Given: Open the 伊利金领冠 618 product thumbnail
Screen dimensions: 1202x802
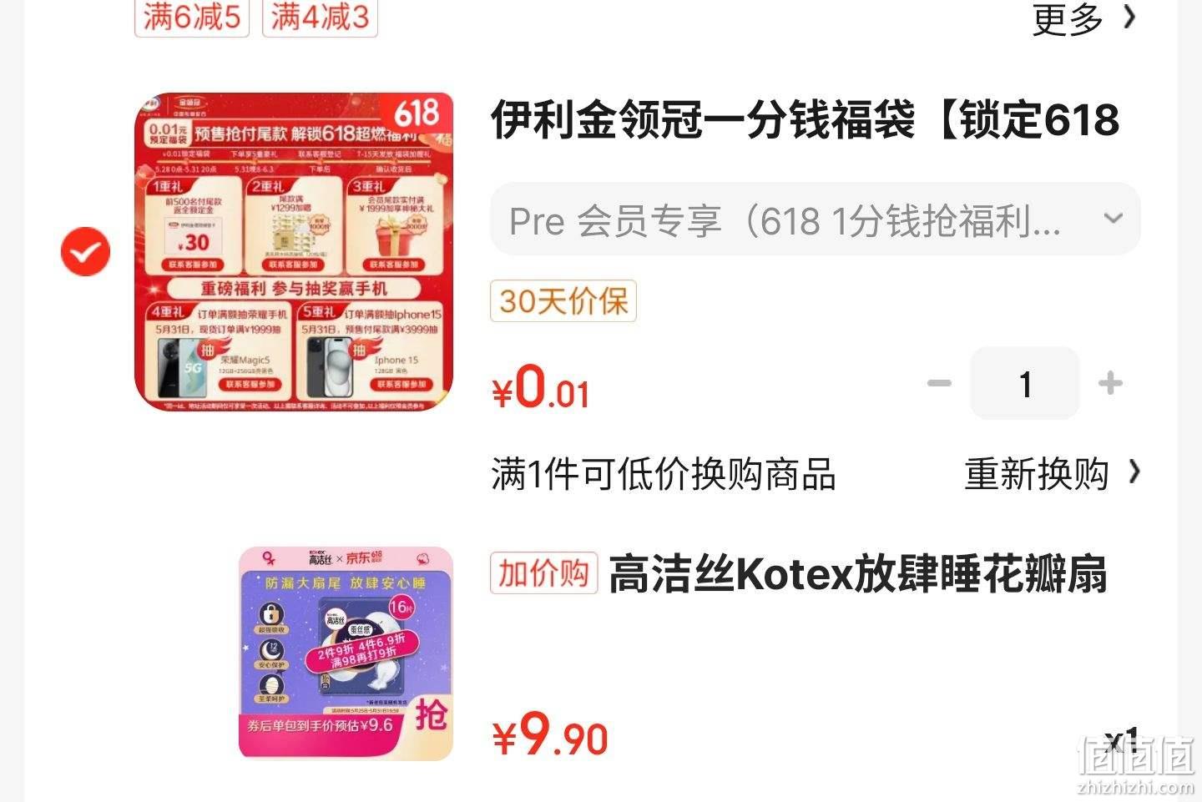Looking at the screenshot, I should pyautogui.click(x=294, y=252).
